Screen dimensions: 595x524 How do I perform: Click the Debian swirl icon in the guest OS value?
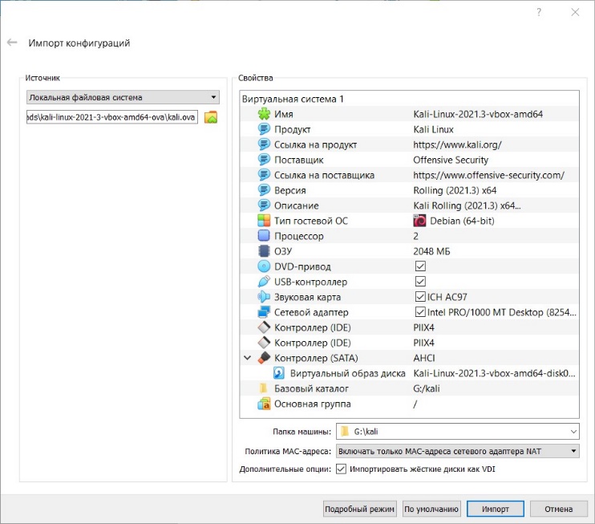(419, 221)
